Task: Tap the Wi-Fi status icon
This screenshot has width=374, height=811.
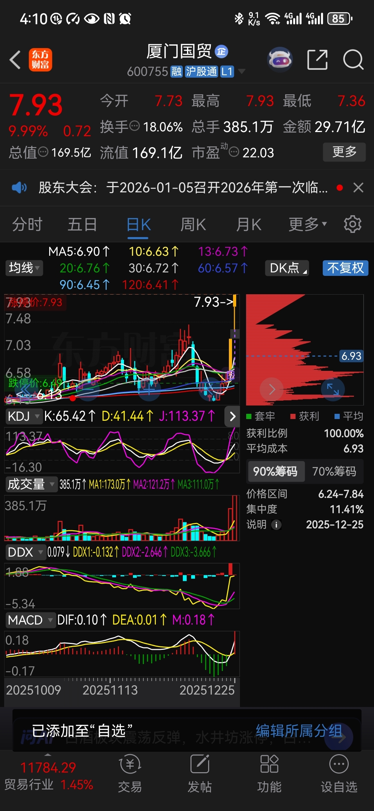Action: pos(273,18)
